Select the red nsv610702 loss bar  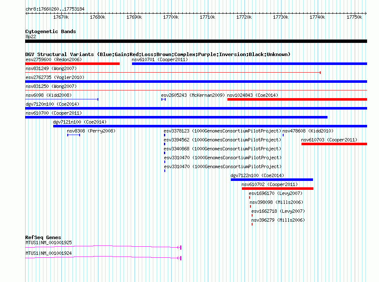(x=278, y=189)
